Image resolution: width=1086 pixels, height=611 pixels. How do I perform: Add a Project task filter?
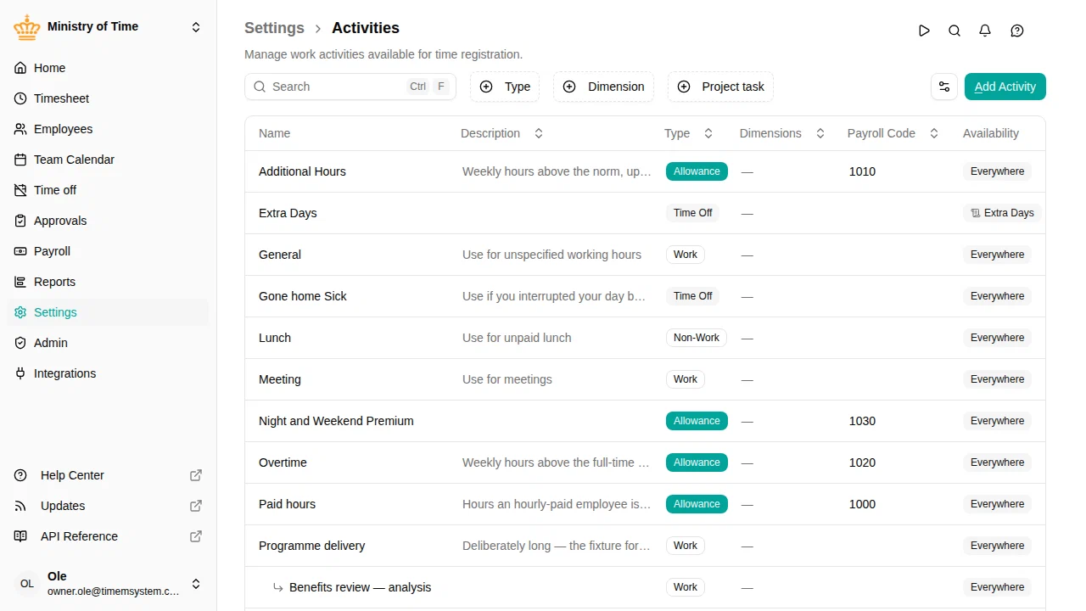(720, 87)
